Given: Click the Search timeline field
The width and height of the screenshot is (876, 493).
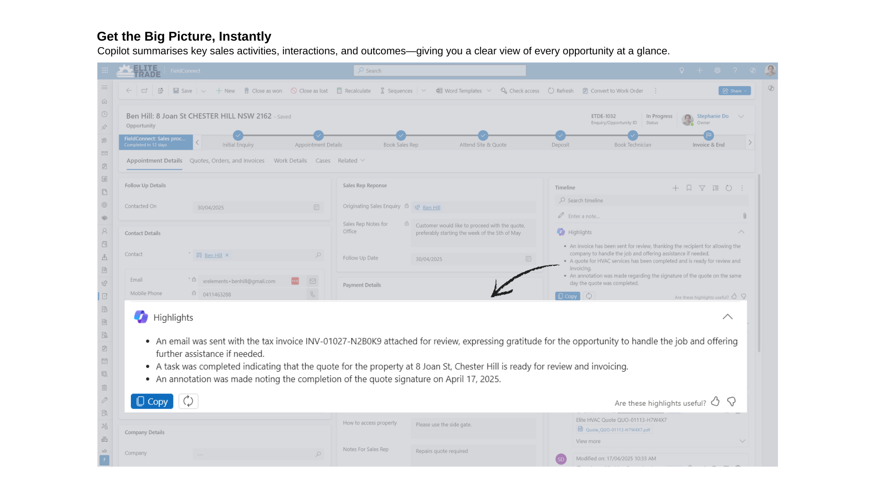Looking at the screenshot, I should pos(652,200).
